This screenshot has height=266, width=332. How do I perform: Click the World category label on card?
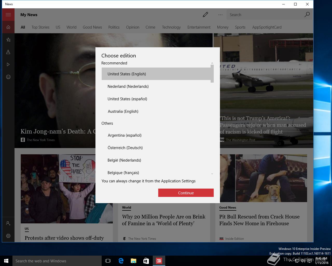[x=127, y=208]
